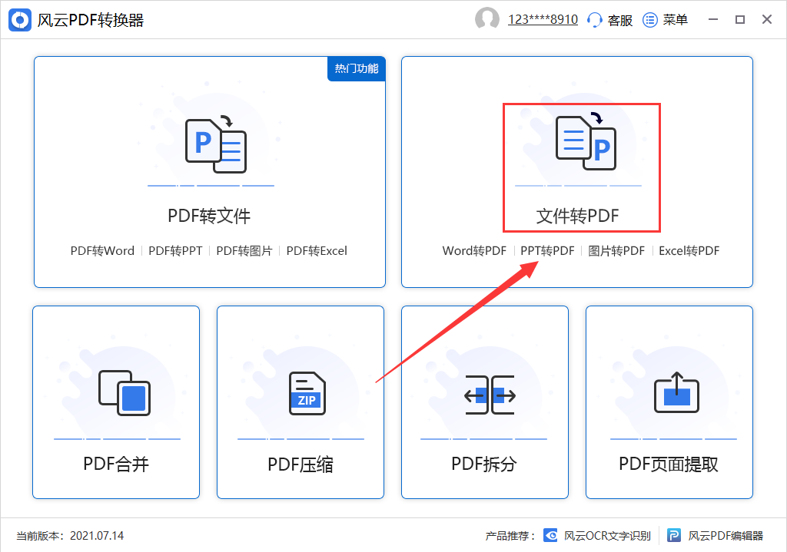Maximize the converter window
The image size is (787, 552).
tap(740, 19)
